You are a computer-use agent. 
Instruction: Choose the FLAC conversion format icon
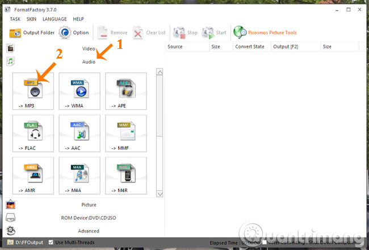(33, 134)
